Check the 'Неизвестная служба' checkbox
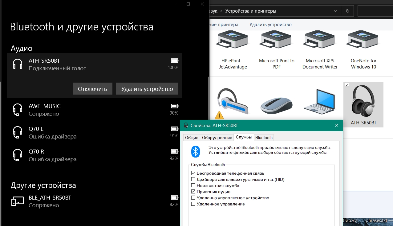This screenshot has height=226, width=393. tap(193, 185)
